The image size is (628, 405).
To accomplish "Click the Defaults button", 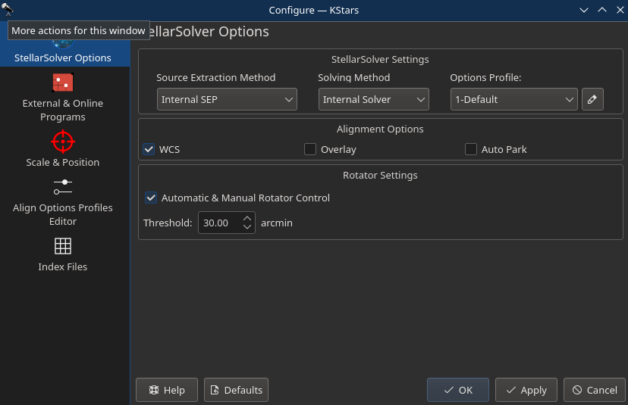I will (237, 390).
